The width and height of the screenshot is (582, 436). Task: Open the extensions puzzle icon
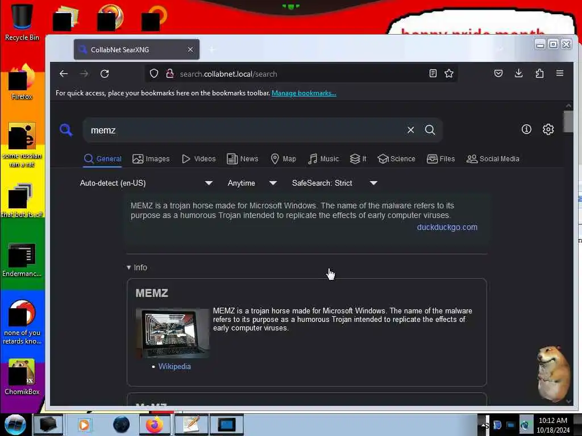tap(540, 73)
